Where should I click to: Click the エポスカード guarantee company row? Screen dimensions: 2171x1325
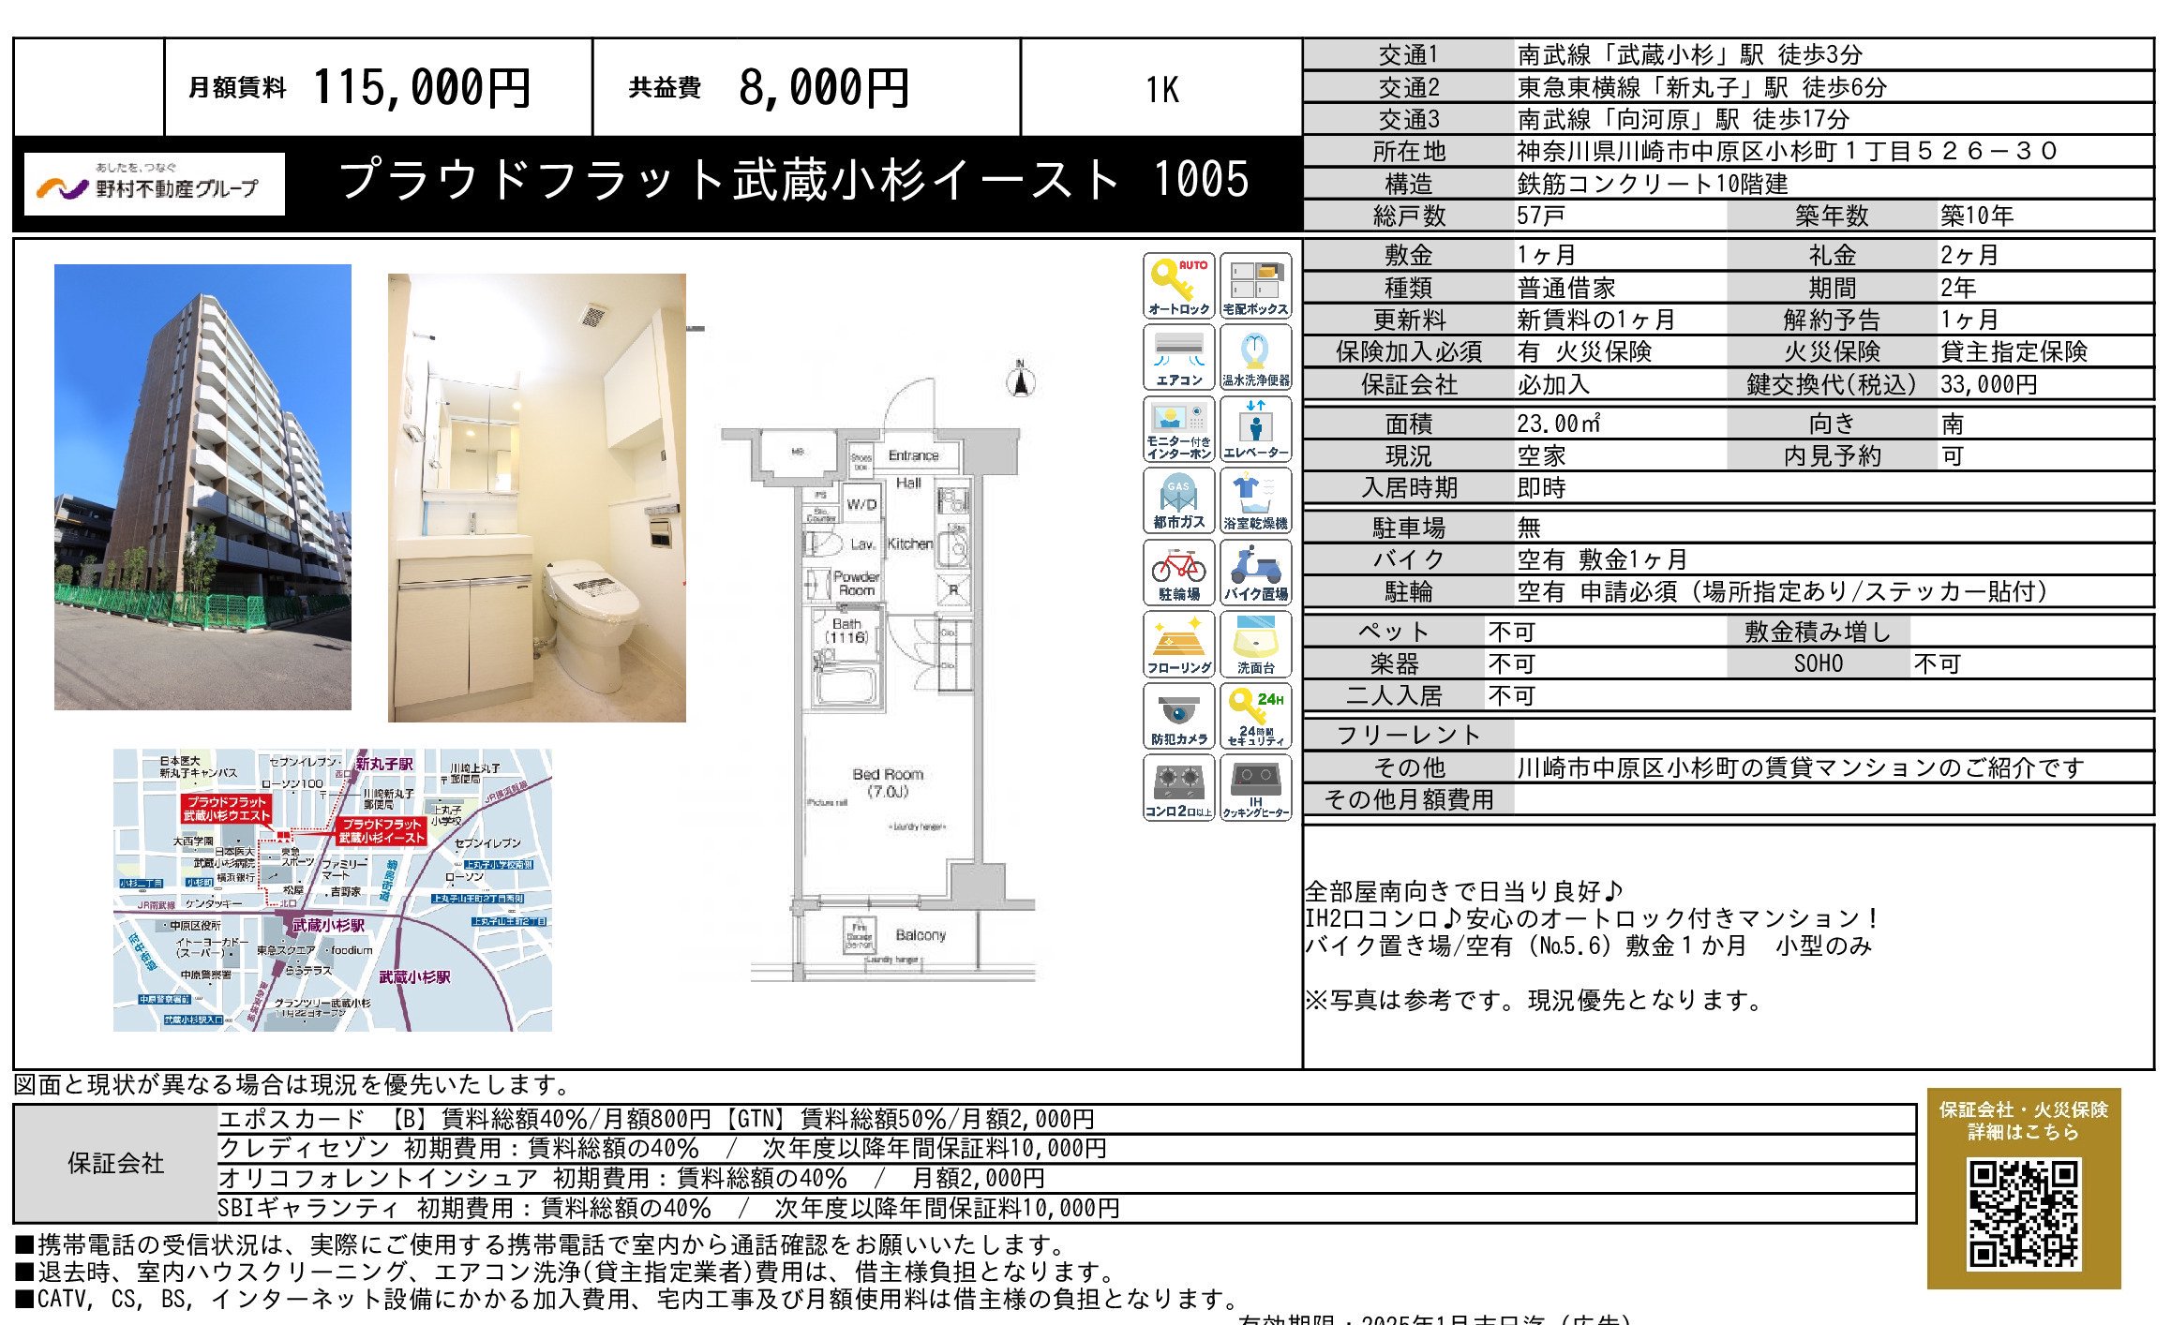pyautogui.click(x=1067, y=1119)
